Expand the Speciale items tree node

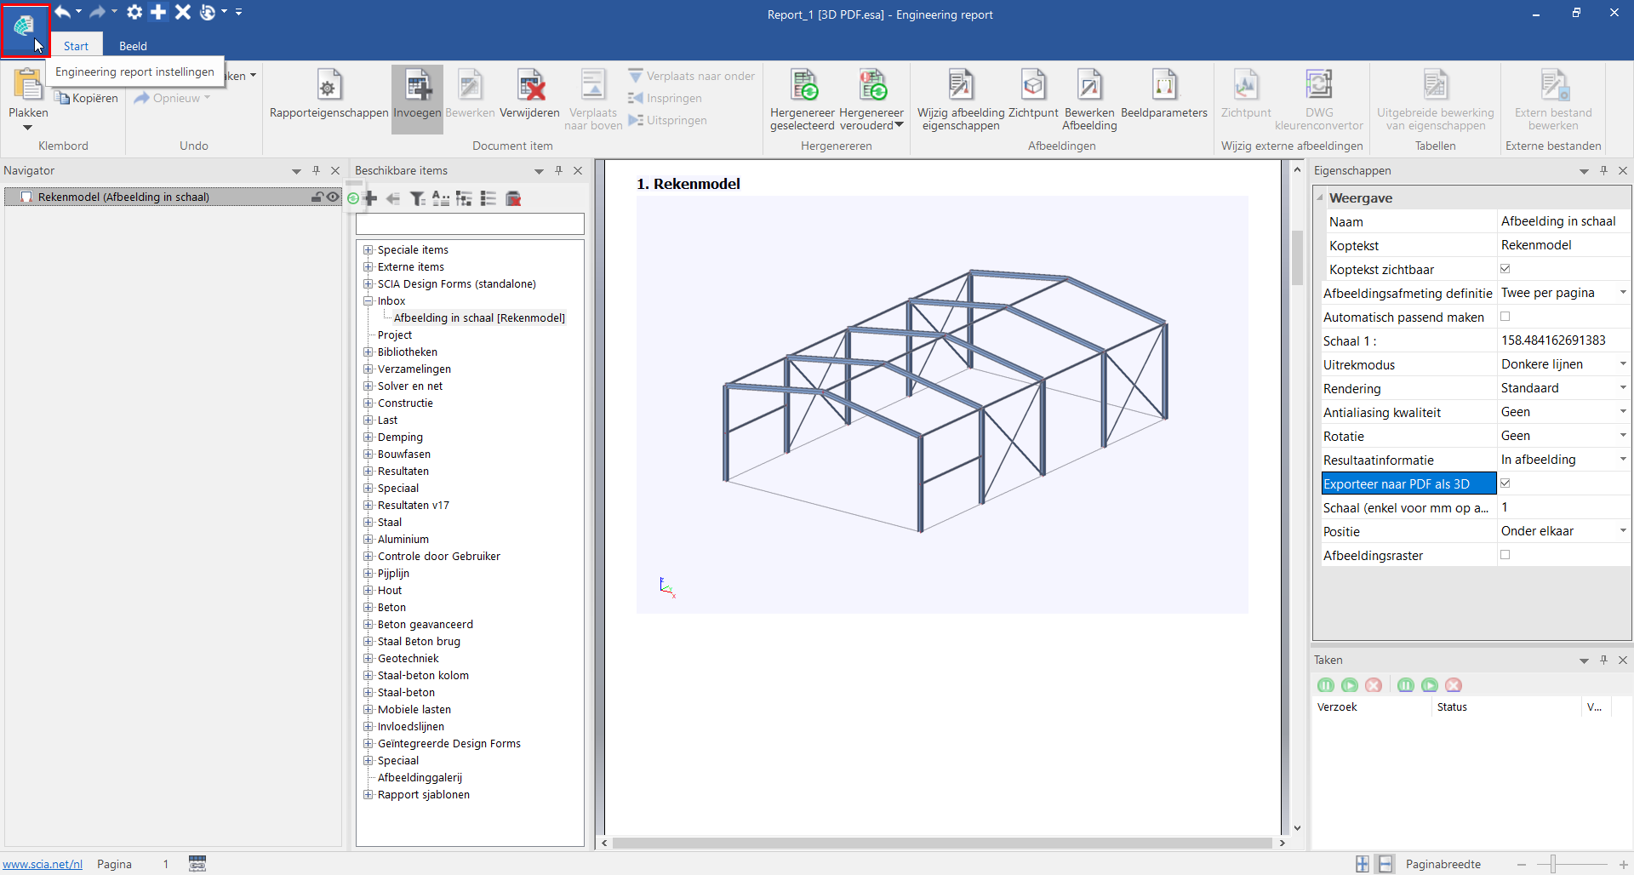pos(368,250)
